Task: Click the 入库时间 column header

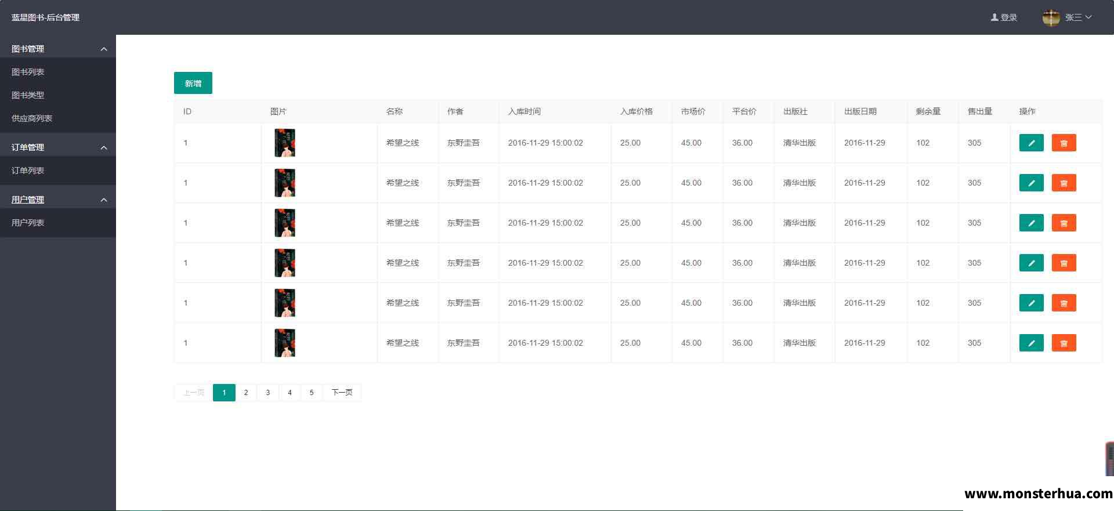Action: tap(525, 111)
